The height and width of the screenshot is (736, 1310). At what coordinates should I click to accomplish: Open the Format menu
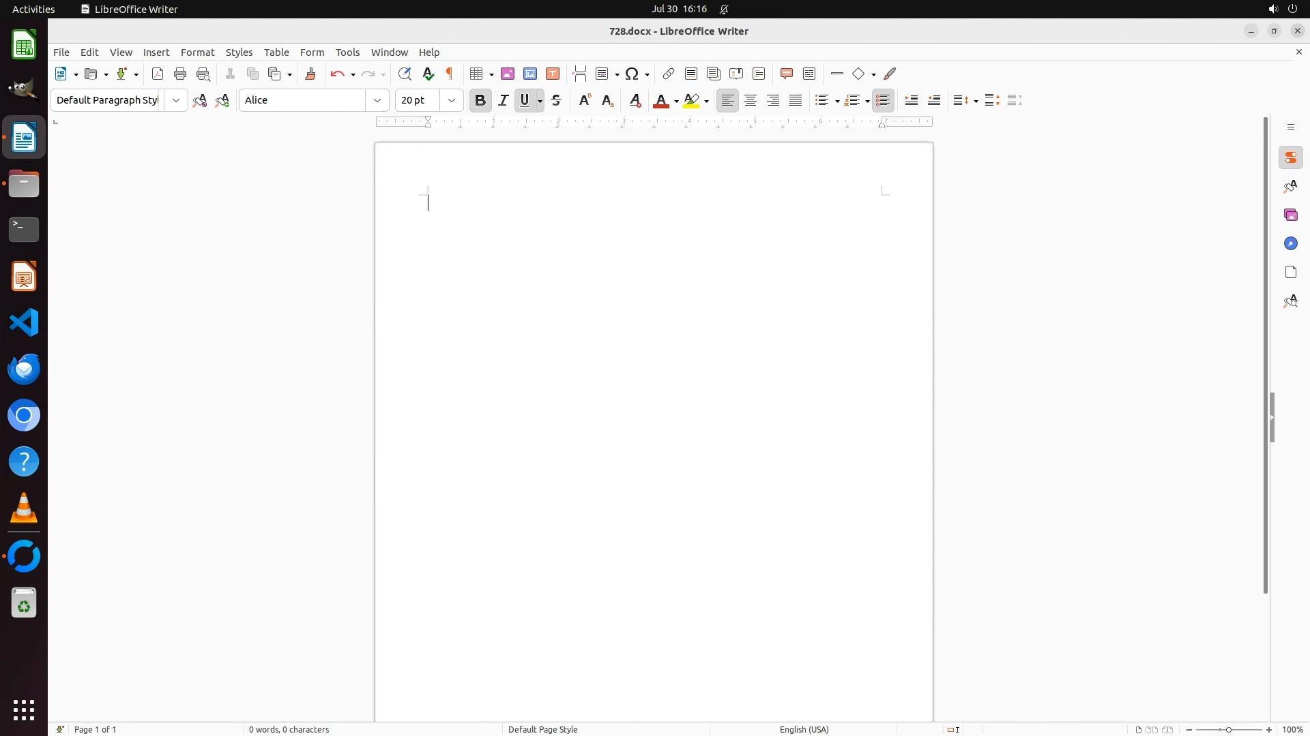tap(197, 52)
